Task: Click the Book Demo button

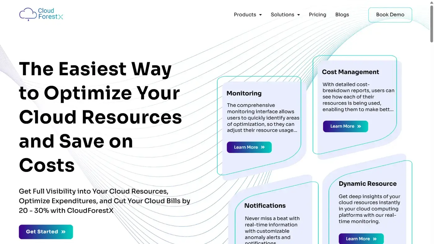Action: [x=390, y=15]
